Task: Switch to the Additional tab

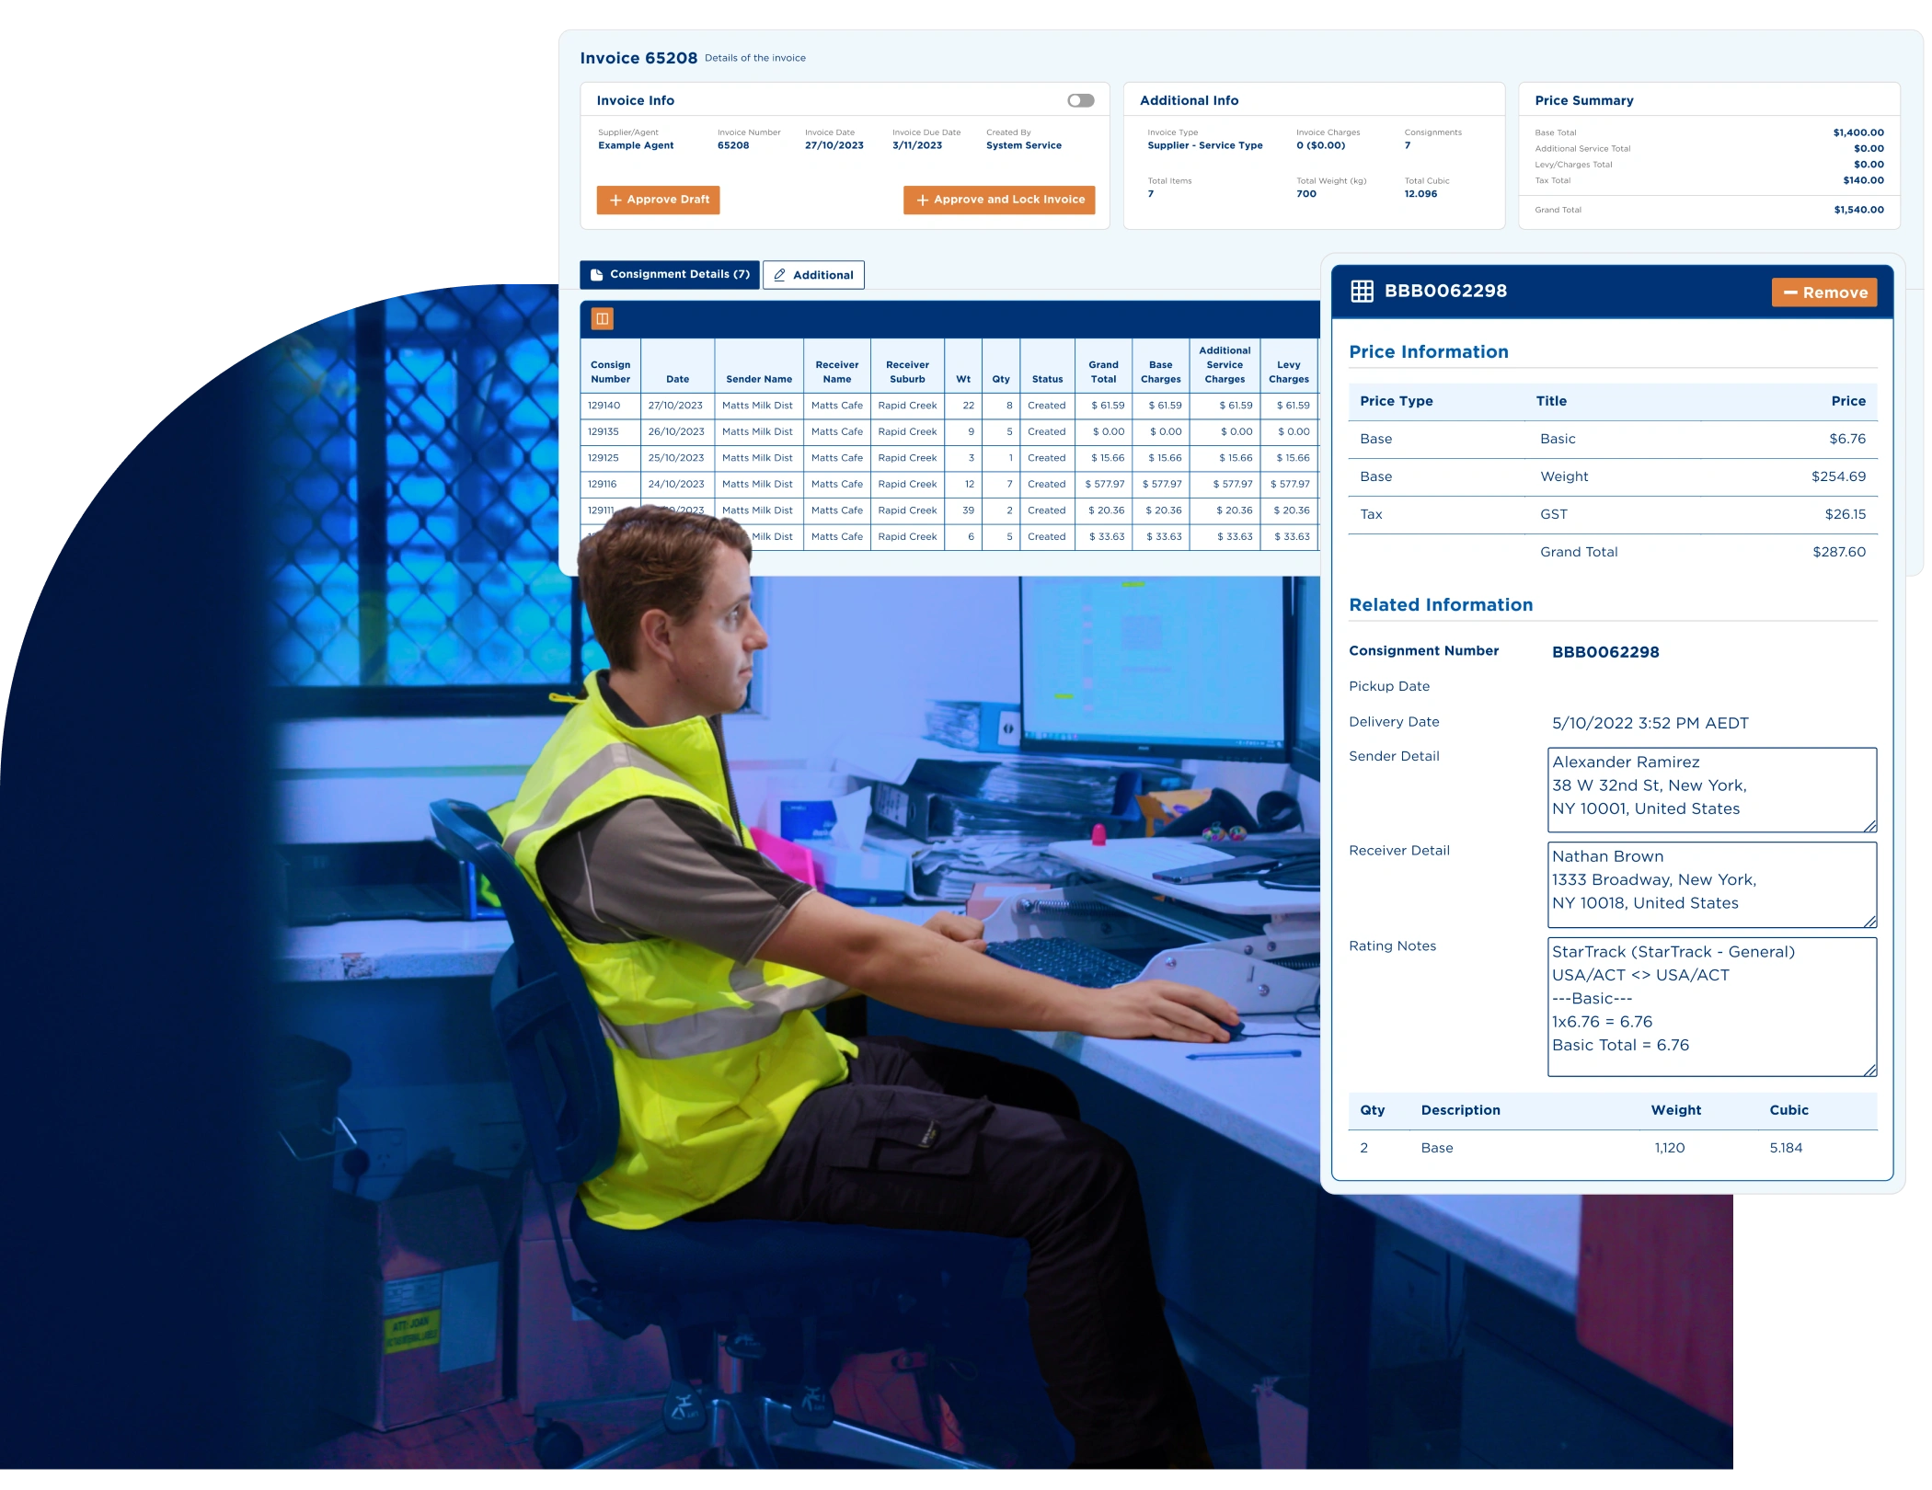Action: (x=813, y=274)
